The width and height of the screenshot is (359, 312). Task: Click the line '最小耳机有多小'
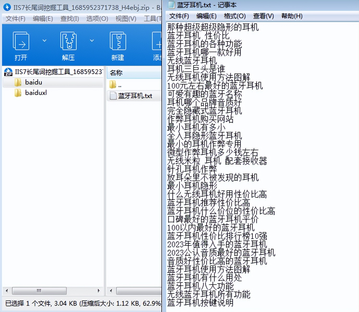(196, 127)
